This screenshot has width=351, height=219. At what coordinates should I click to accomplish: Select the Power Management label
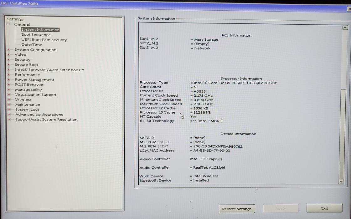coord(34,80)
